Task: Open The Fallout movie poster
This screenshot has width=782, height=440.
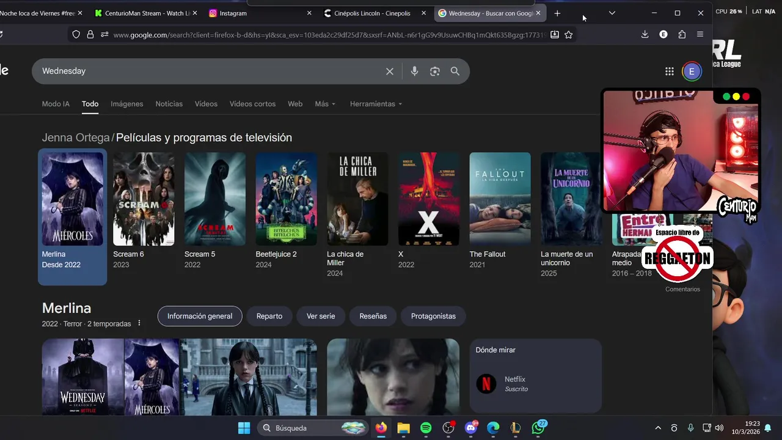Action: pyautogui.click(x=500, y=199)
